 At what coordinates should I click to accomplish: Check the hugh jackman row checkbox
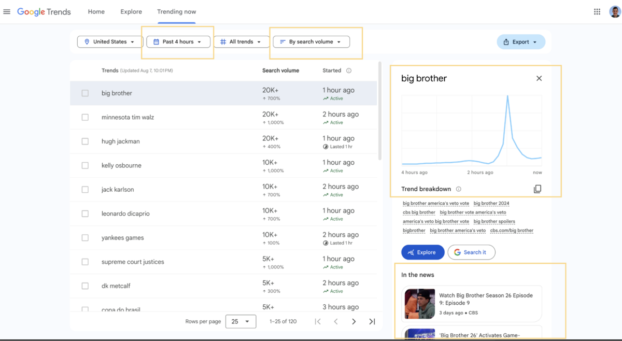(85, 141)
